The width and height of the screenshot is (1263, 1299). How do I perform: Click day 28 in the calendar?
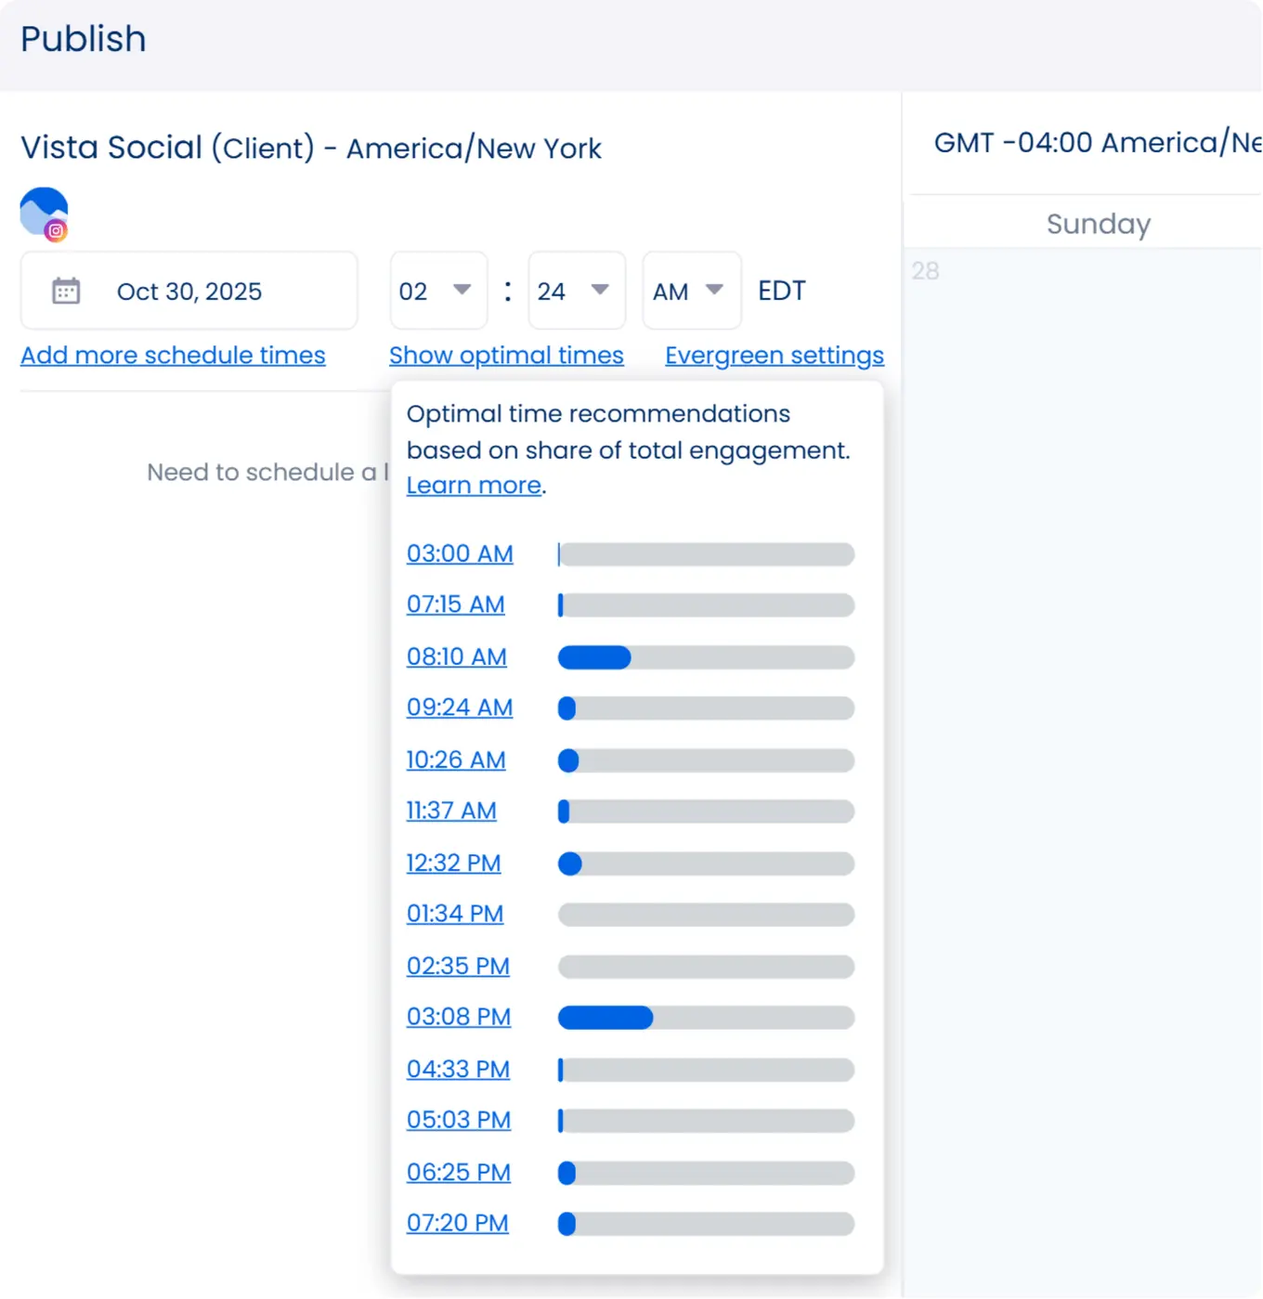tap(925, 271)
